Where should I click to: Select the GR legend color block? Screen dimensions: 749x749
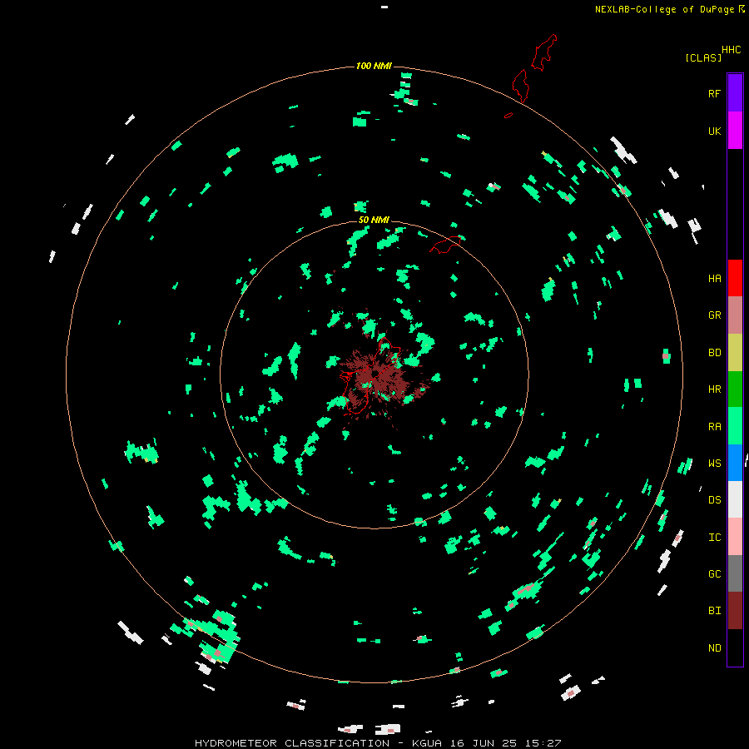(x=735, y=315)
